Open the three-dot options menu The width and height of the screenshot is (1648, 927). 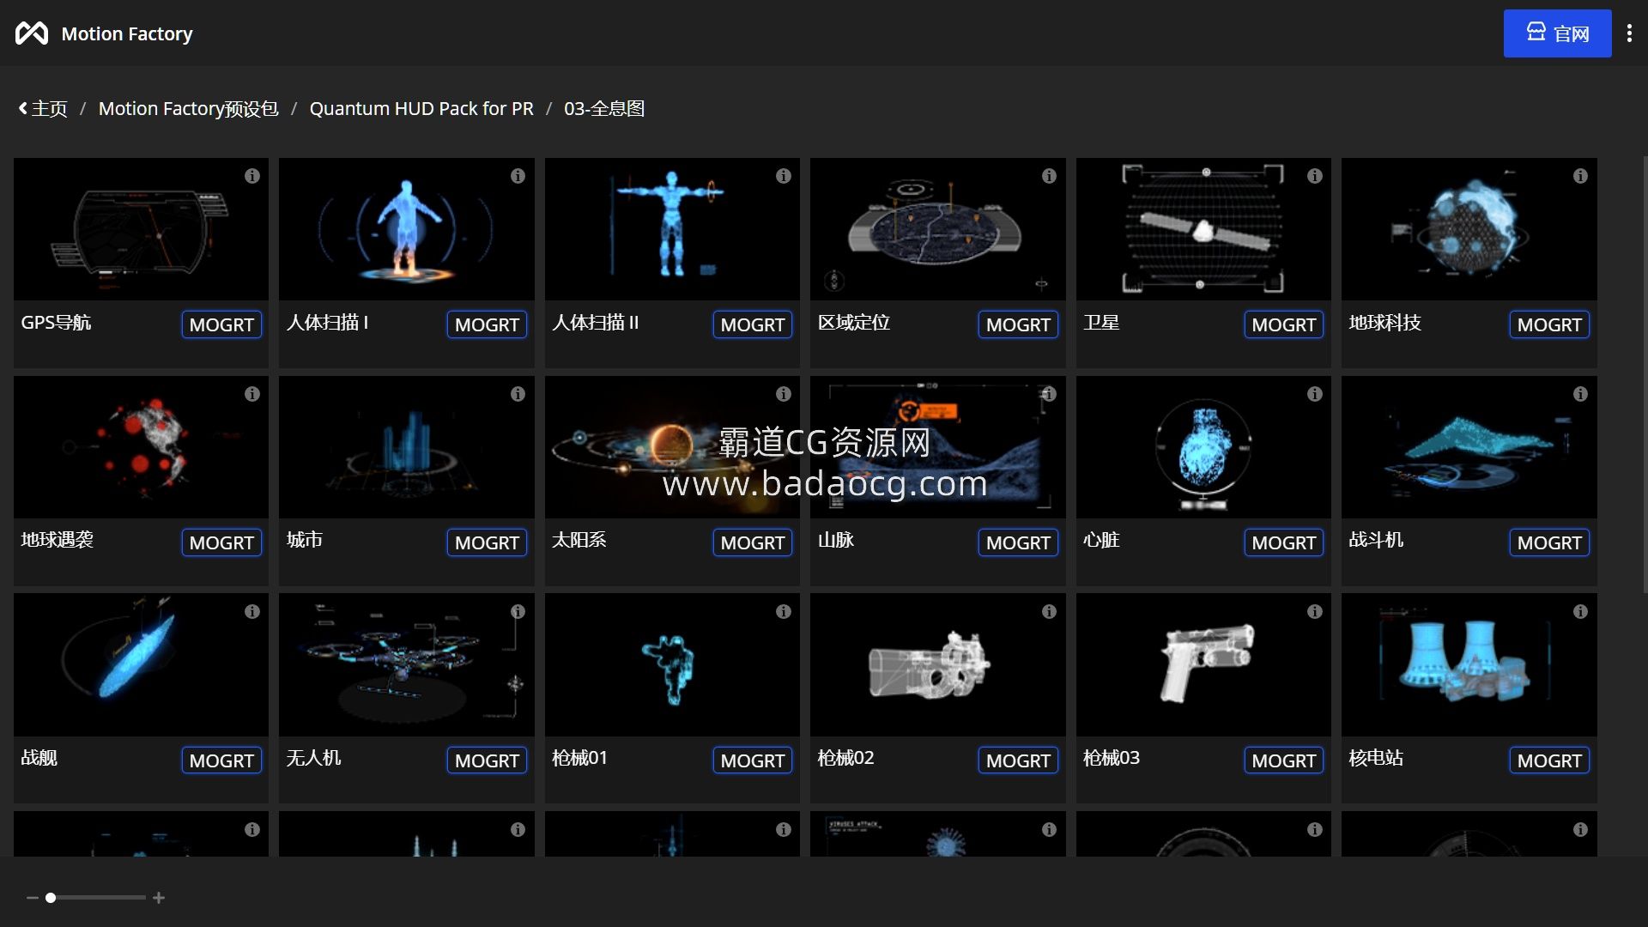(1629, 33)
